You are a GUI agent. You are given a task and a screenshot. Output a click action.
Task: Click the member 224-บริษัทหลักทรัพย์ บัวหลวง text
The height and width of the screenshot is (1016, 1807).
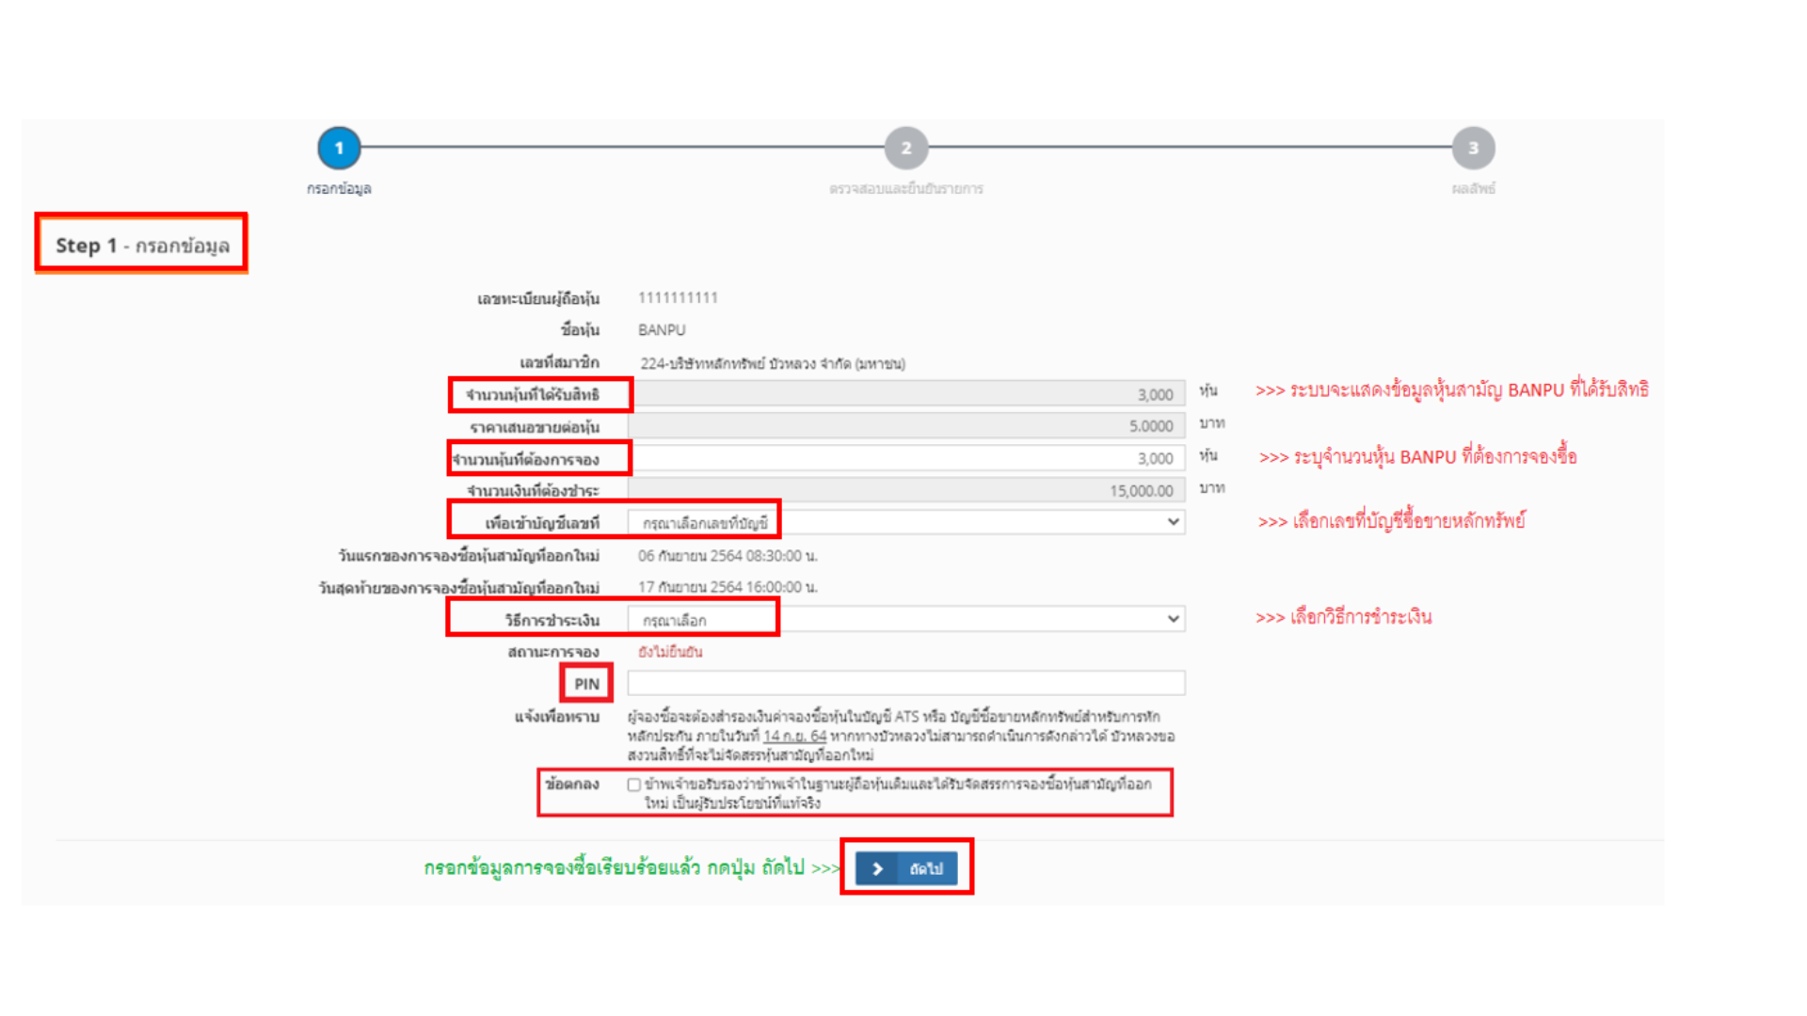(x=773, y=363)
